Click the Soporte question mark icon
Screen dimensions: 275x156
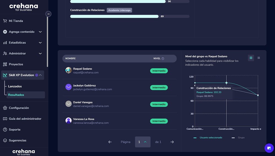point(5,130)
